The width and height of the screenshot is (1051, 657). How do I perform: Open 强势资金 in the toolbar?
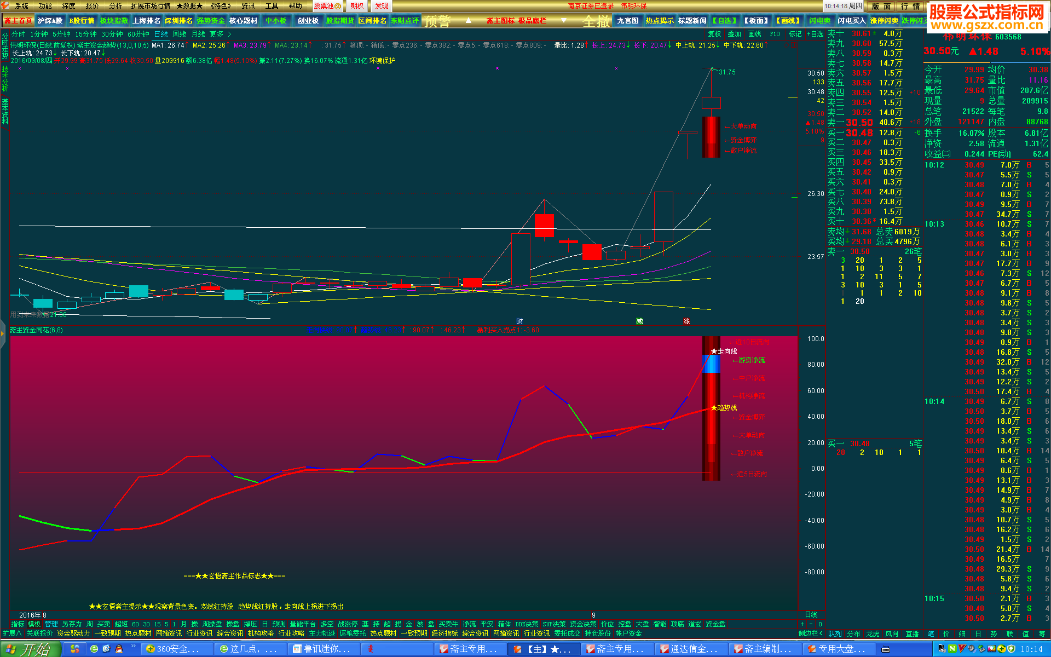[x=211, y=21]
